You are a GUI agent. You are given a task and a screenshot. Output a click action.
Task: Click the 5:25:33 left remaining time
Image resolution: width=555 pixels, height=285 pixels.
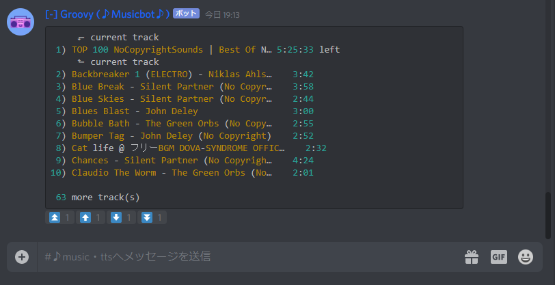308,50
